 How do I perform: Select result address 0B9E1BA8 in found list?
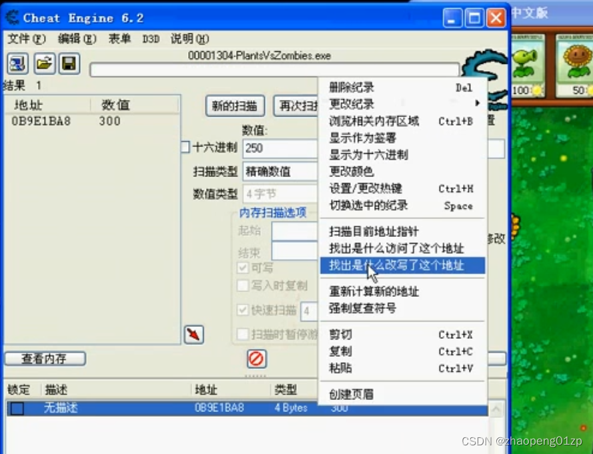click(41, 121)
